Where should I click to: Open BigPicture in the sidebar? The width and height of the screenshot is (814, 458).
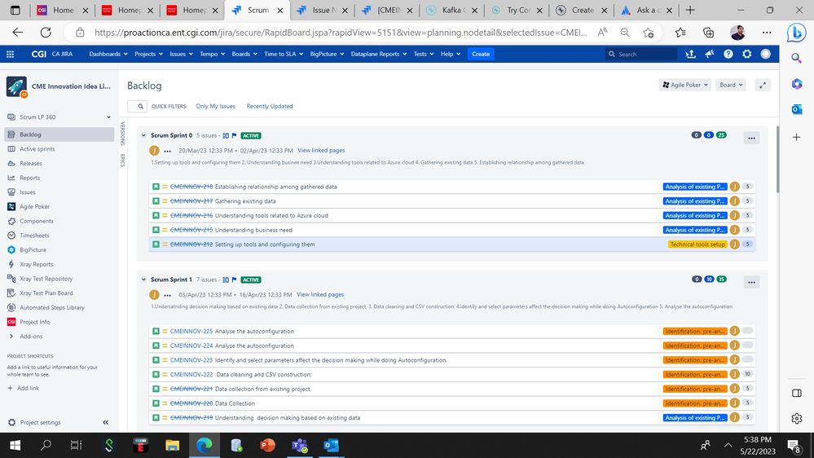point(33,249)
